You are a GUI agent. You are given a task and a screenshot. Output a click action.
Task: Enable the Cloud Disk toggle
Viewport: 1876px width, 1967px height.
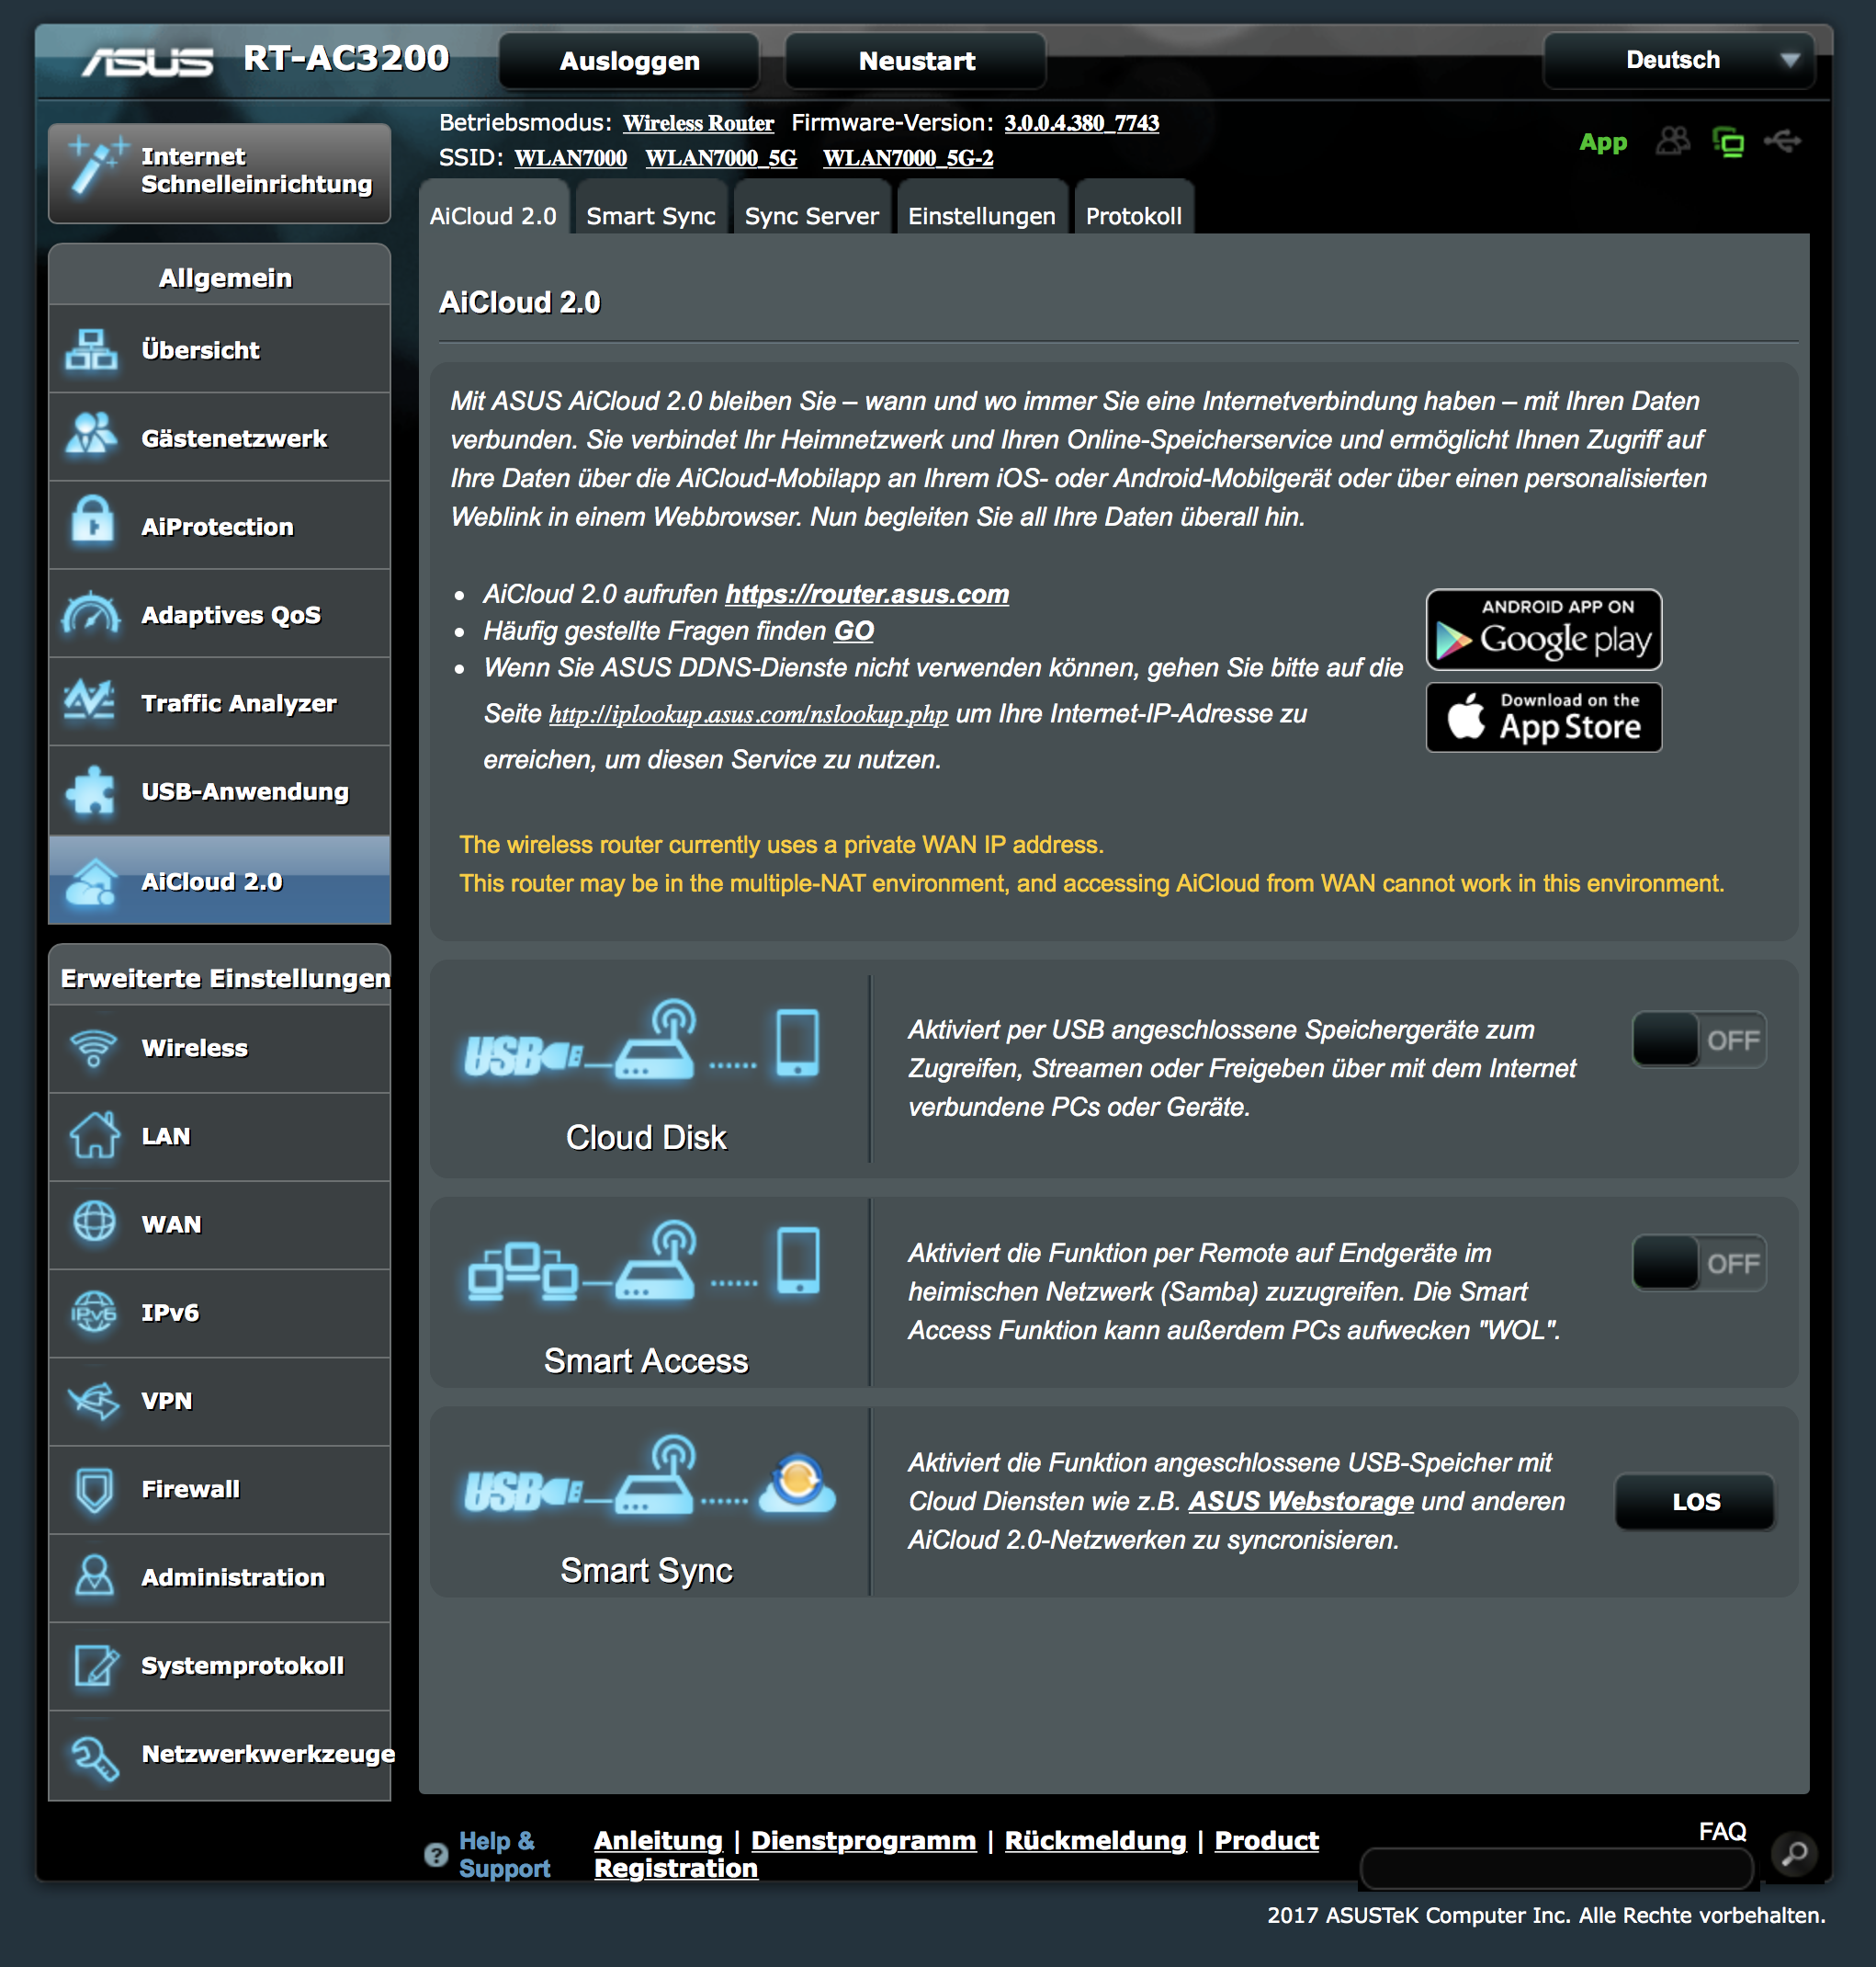click(1698, 1040)
